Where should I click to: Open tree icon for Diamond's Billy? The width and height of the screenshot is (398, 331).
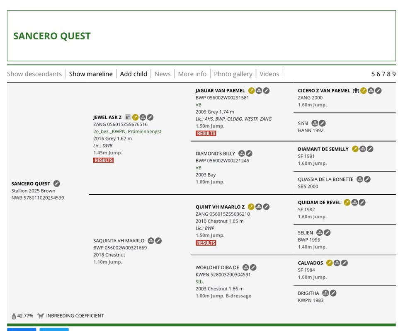(242, 153)
